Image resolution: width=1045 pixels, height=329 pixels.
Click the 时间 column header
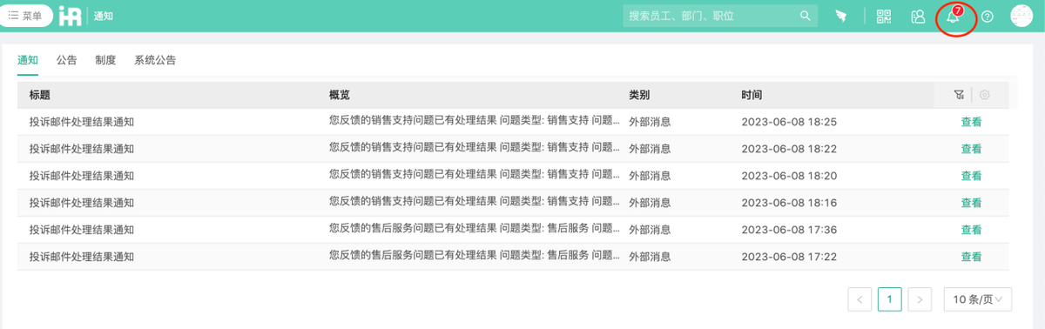[752, 95]
